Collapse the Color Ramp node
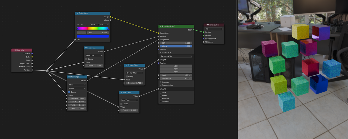The height and width of the screenshot is (139, 348). coord(77,13)
